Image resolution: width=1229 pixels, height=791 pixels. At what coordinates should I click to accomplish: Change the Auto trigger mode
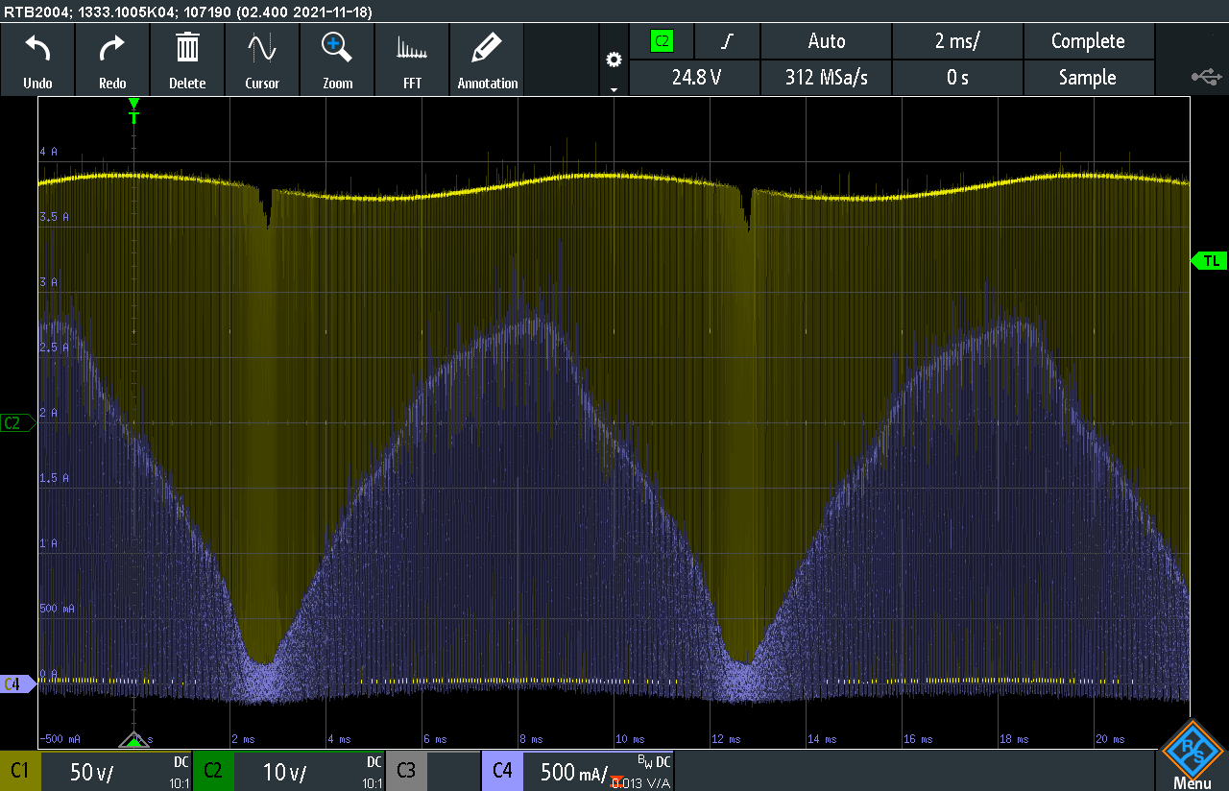[x=826, y=41]
